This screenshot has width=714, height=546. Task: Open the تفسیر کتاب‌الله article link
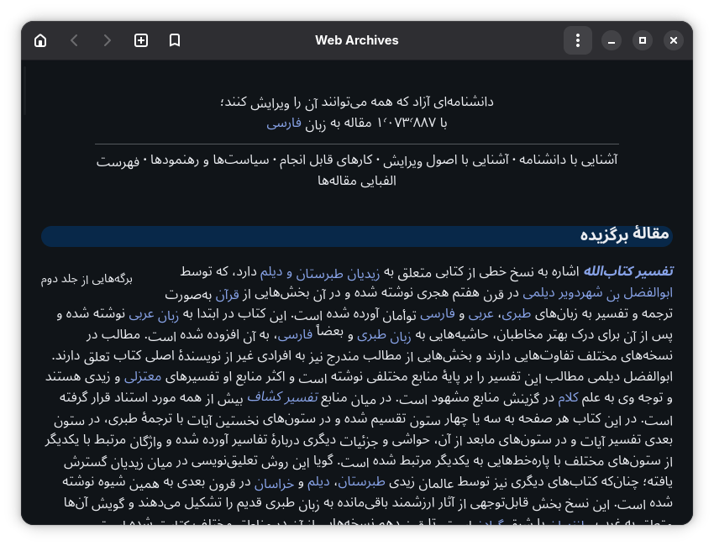tap(628, 272)
